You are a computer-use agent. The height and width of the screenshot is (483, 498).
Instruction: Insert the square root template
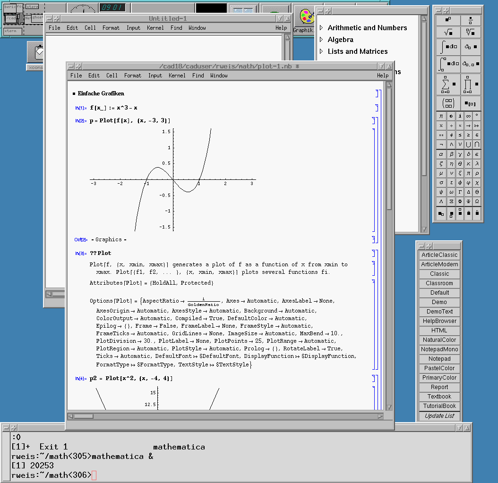[448, 32]
